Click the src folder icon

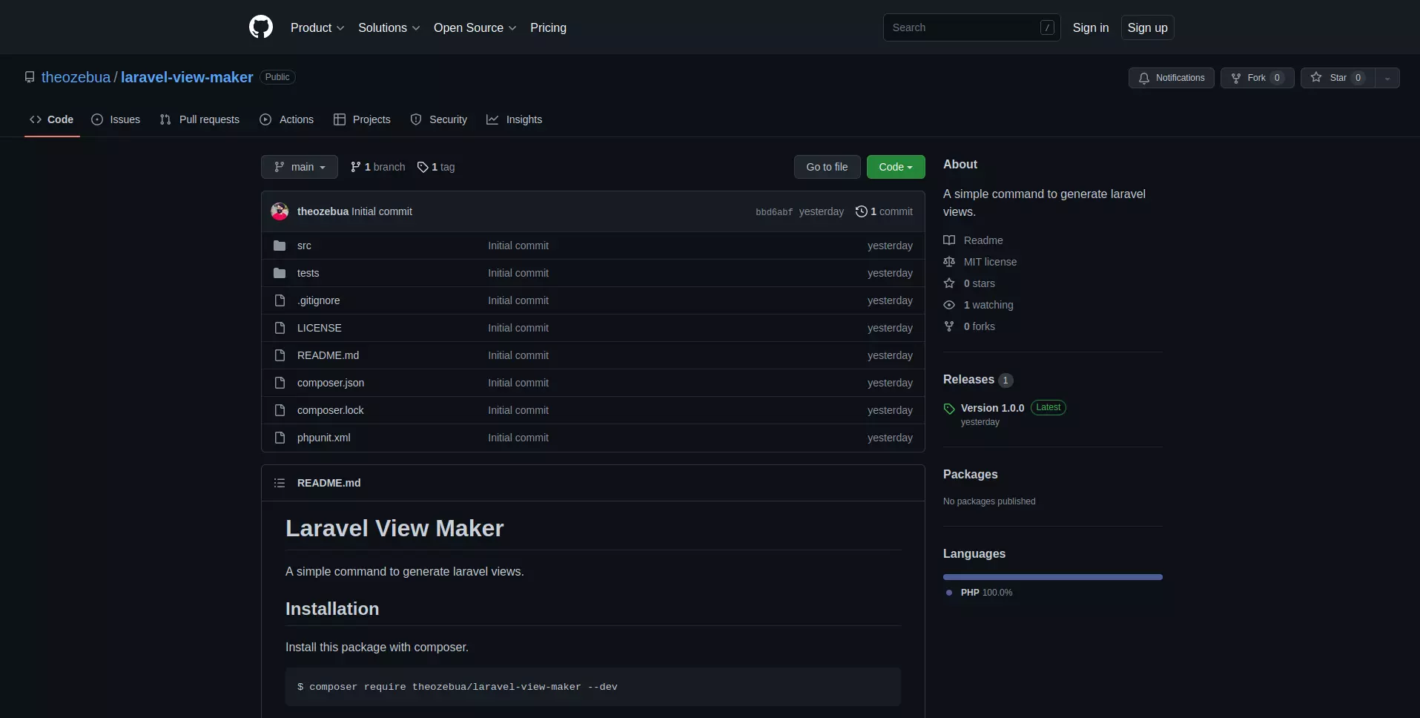(280, 246)
